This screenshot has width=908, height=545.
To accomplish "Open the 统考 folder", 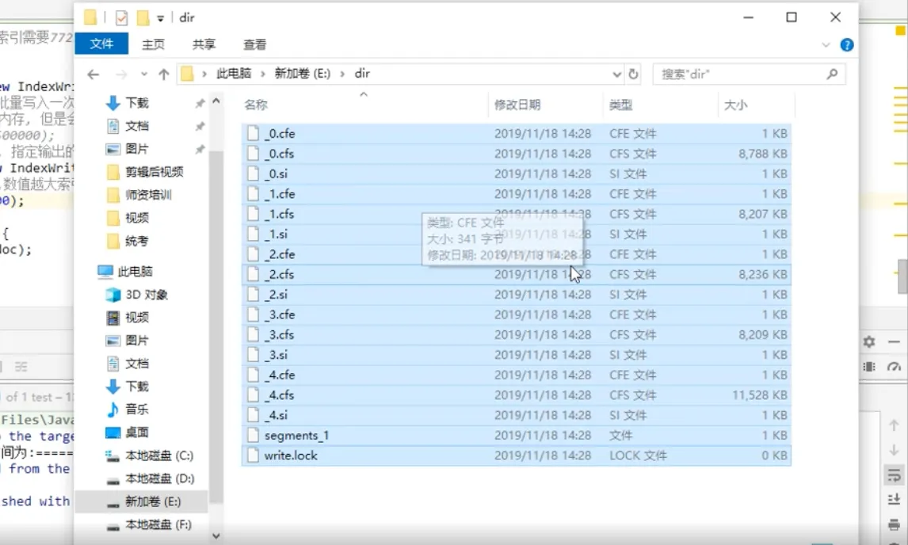I will click(137, 241).
